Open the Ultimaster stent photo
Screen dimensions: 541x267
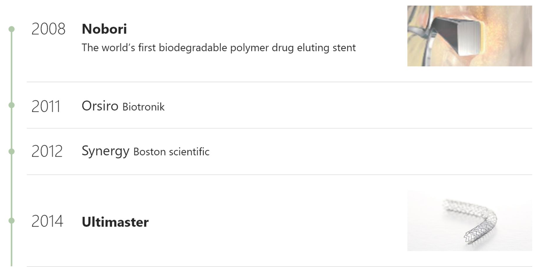469,220
